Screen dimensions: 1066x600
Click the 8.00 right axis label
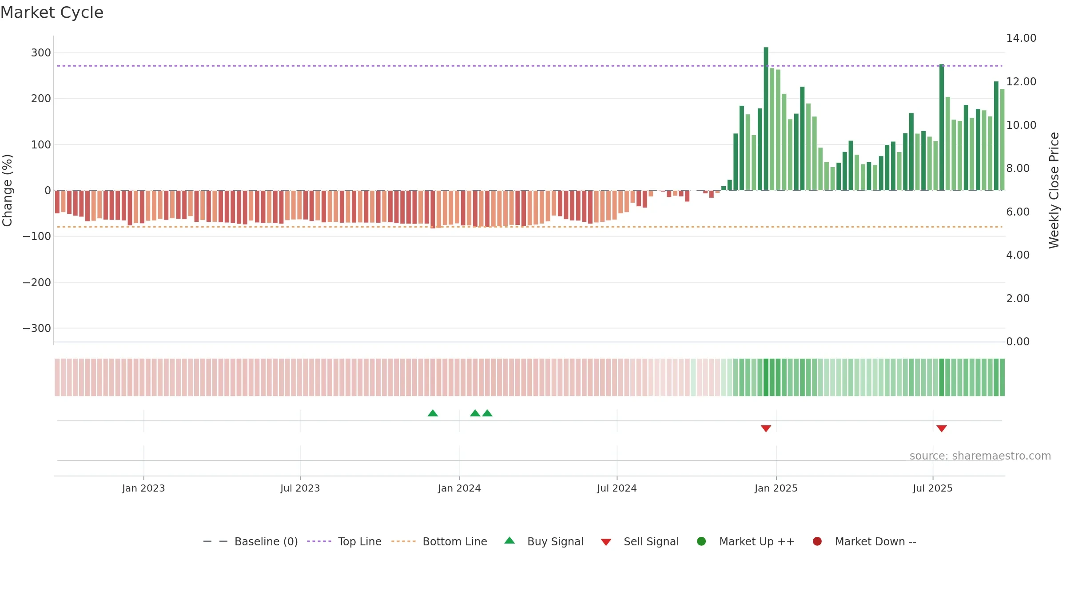(x=1018, y=168)
